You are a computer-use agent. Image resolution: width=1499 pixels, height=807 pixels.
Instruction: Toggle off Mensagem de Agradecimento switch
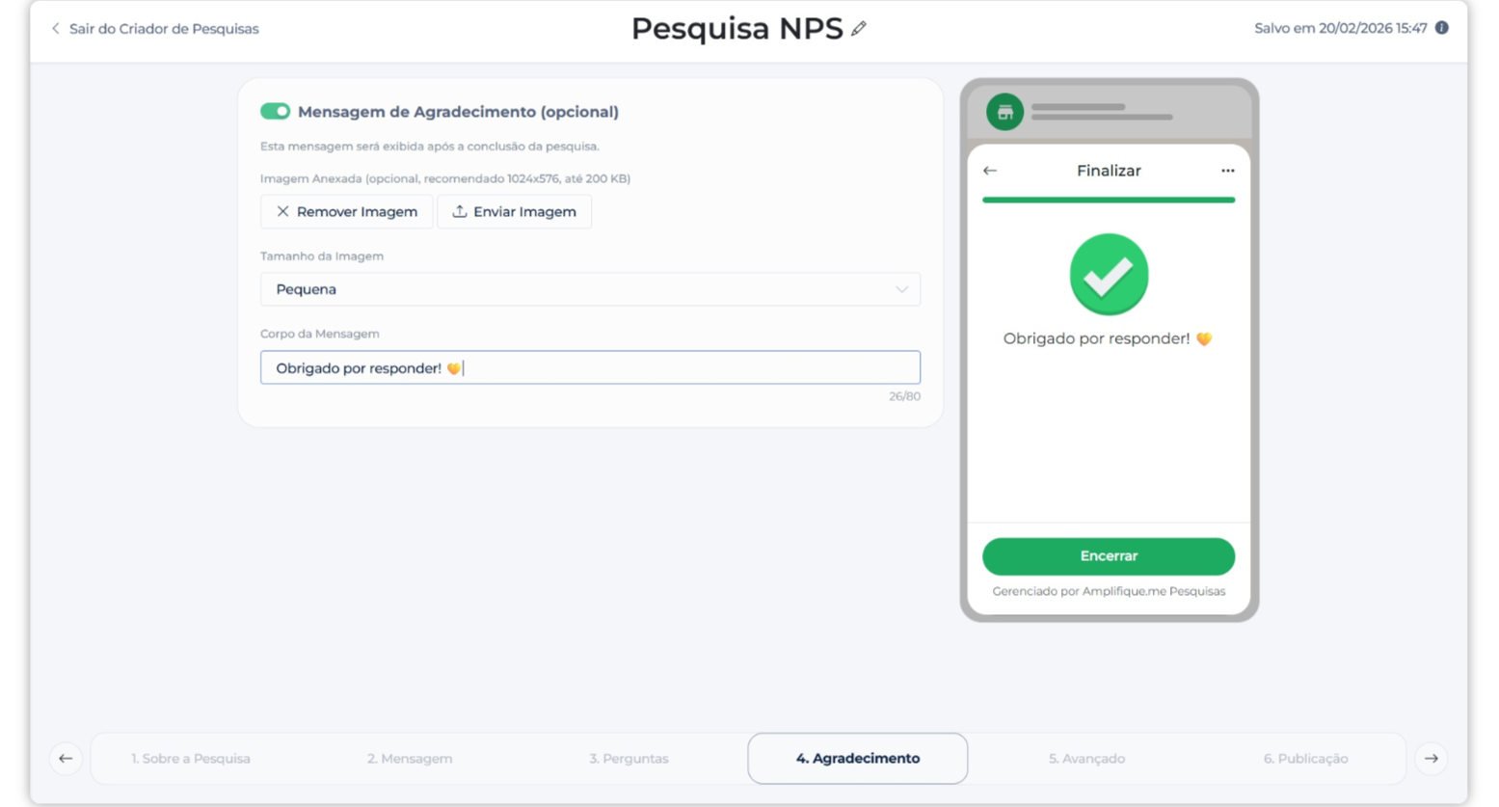pos(275,112)
